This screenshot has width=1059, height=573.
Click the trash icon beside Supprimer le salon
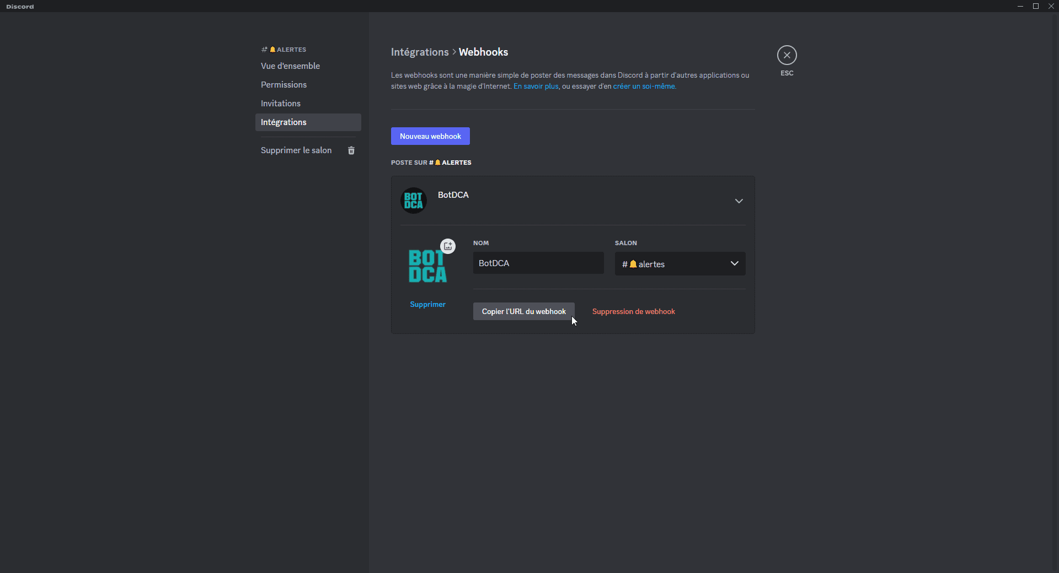[351, 150]
